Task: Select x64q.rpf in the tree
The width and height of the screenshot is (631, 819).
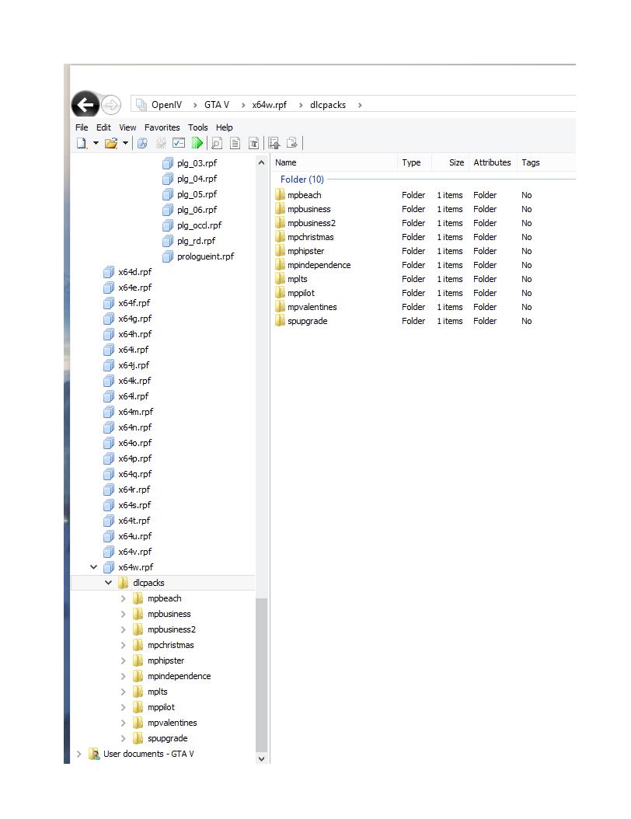Action: (134, 474)
